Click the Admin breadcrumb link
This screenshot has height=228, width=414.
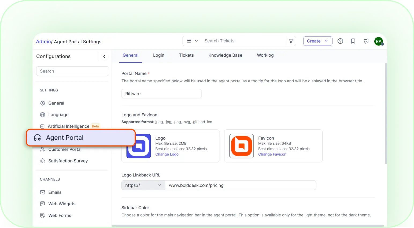43,42
